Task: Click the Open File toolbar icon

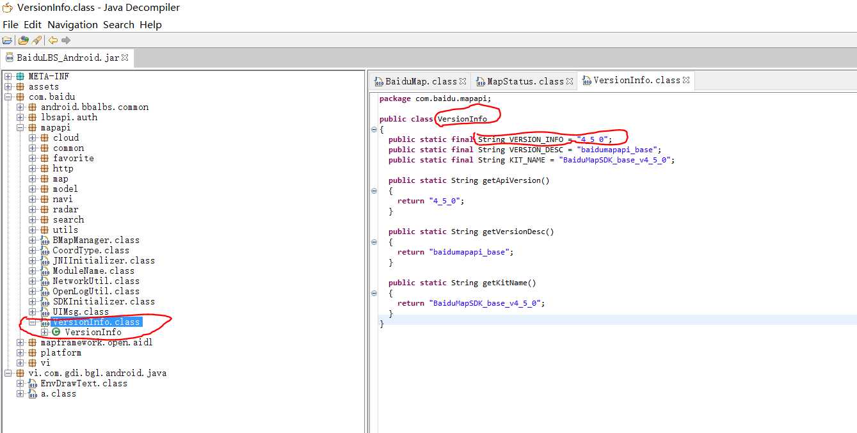Action: (7, 40)
